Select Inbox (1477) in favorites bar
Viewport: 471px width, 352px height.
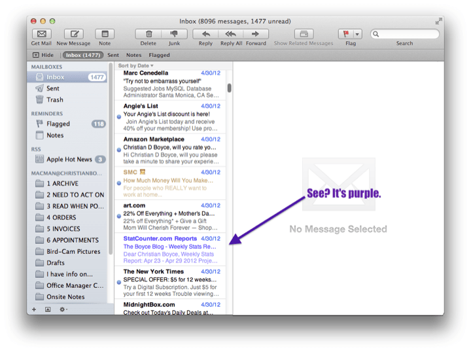pyautogui.click(x=83, y=55)
